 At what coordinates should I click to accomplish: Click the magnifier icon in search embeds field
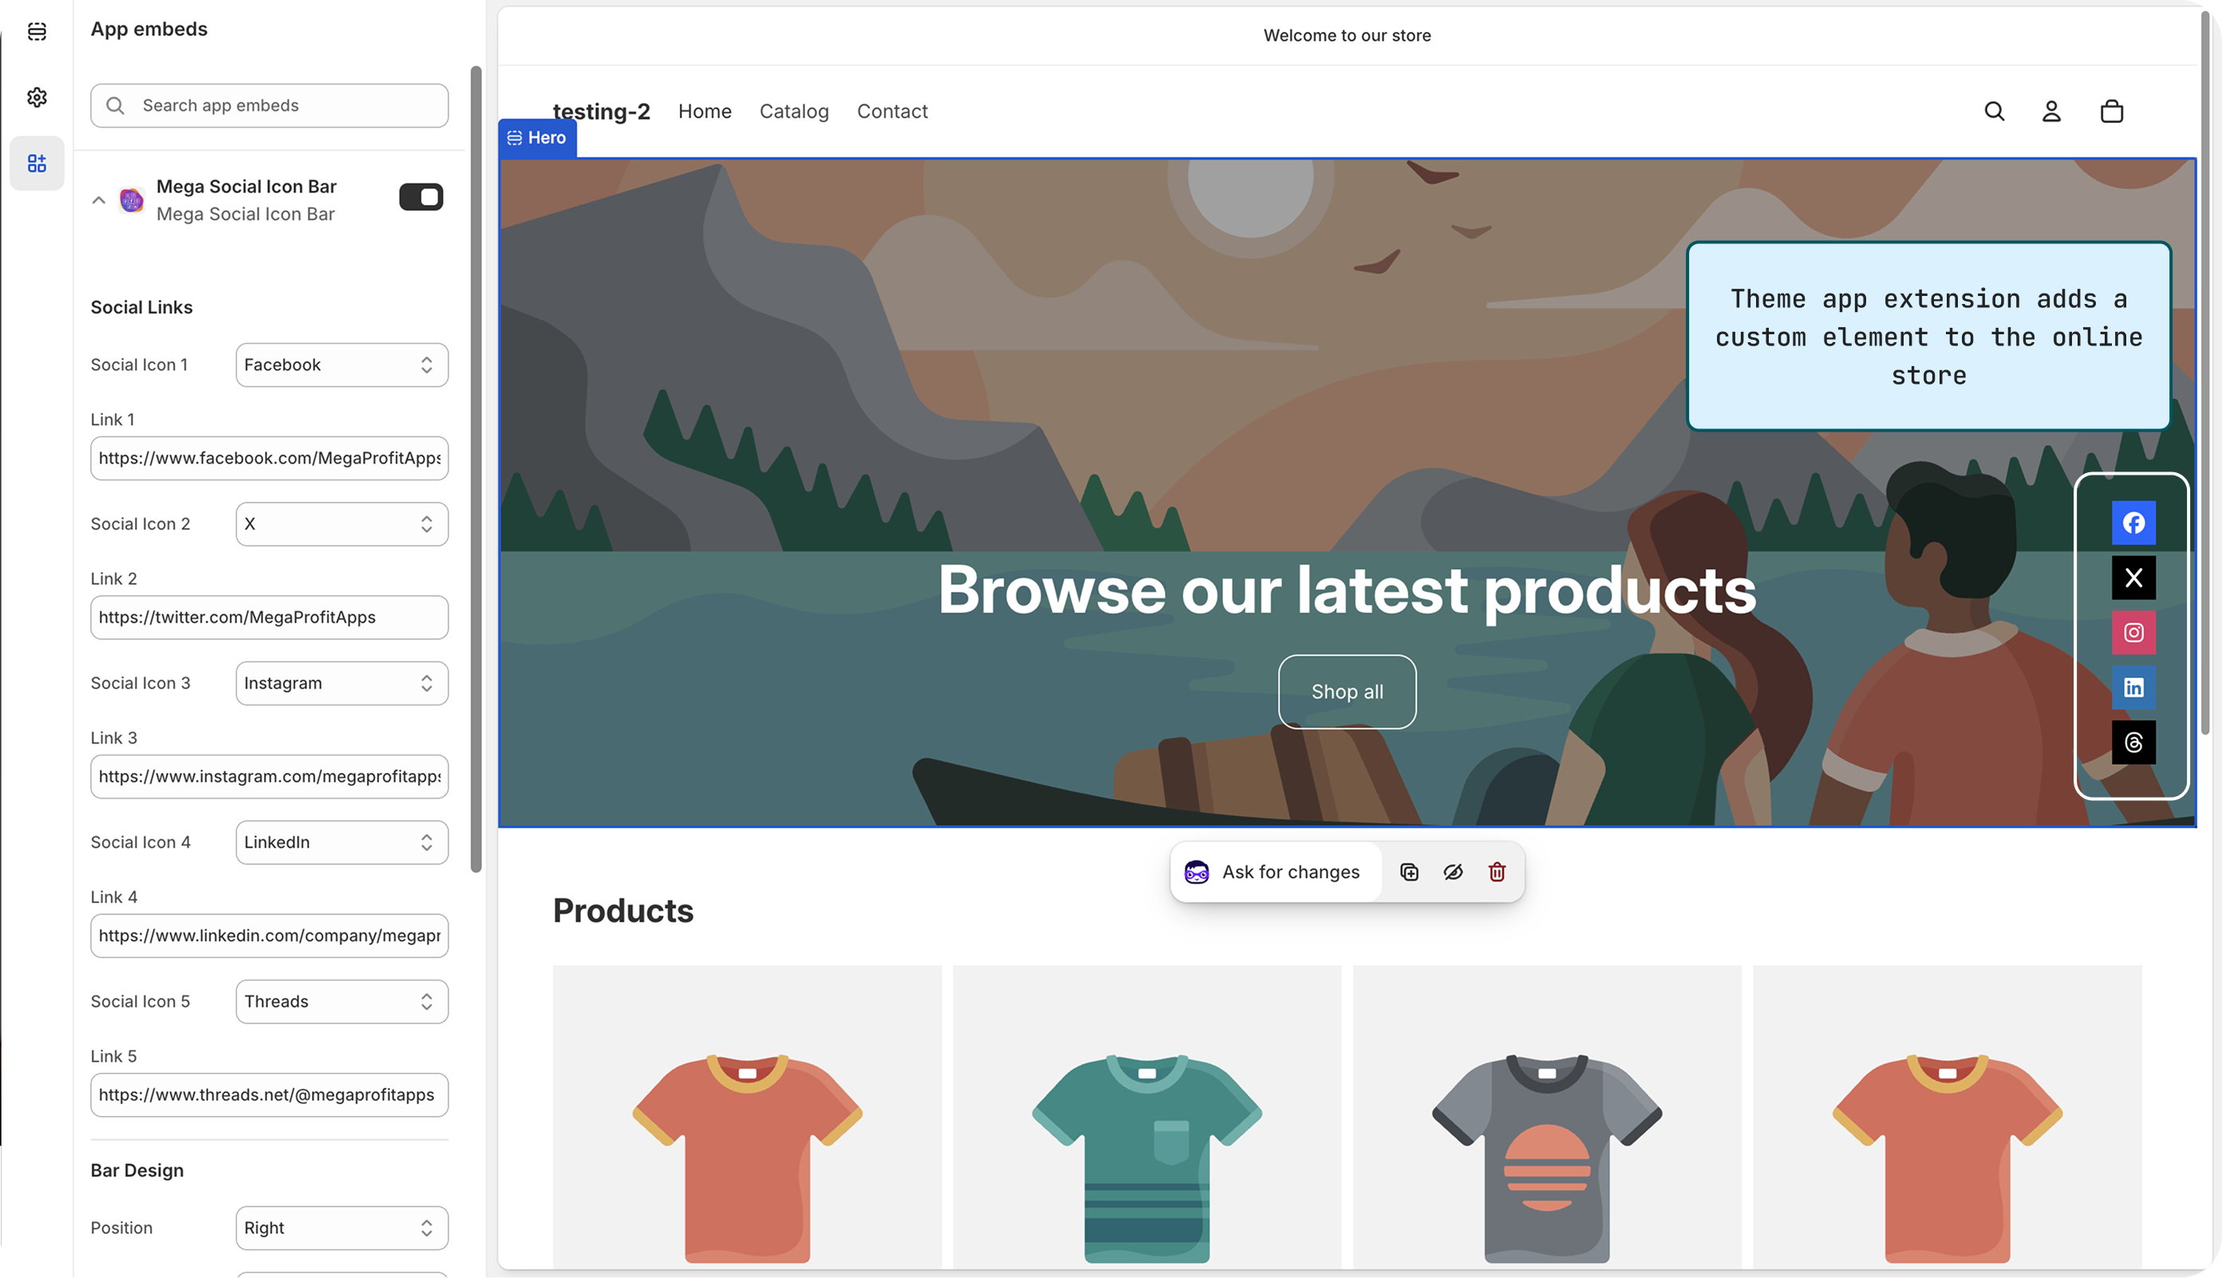coord(115,105)
